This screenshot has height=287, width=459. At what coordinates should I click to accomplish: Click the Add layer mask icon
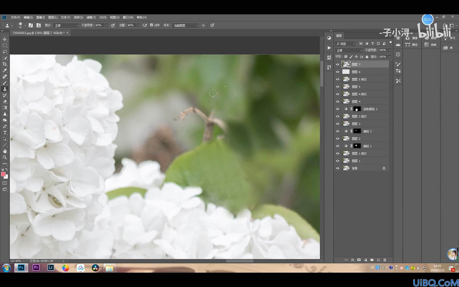tap(359, 260)
